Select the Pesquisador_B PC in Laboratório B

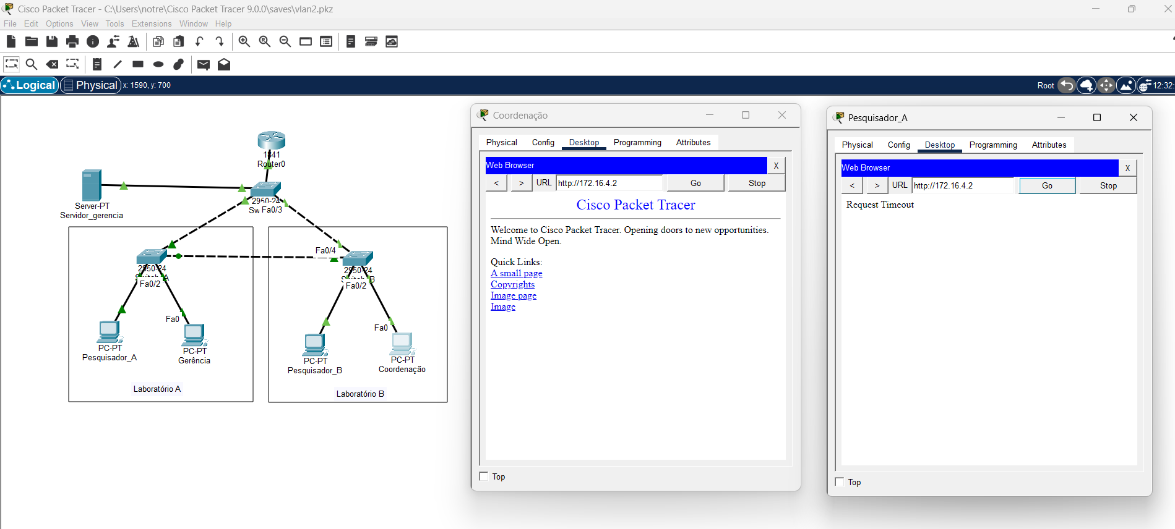click(315, 345)
